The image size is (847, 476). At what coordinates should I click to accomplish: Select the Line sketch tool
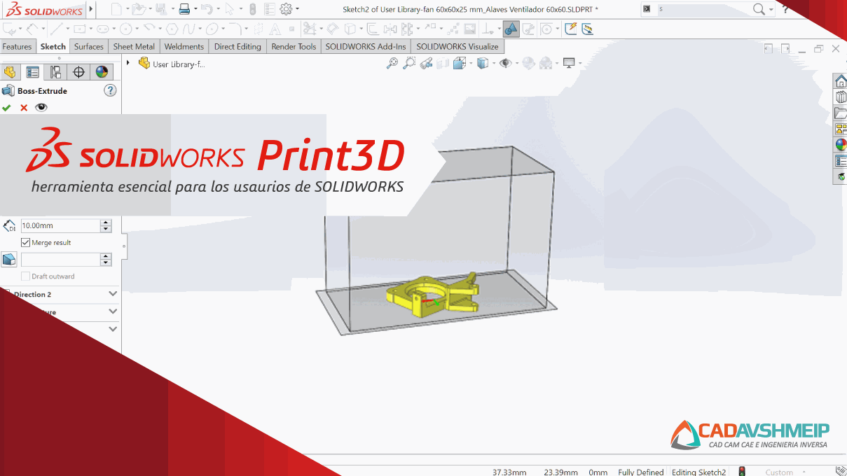pyautogui.click(x=56, y=29)
